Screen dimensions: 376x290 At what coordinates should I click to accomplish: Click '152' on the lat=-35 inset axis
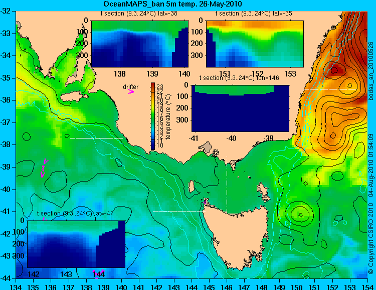(258, 73)
